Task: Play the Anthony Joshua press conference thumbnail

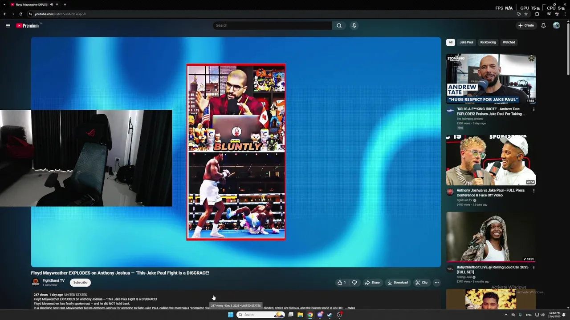Action: 491,160
